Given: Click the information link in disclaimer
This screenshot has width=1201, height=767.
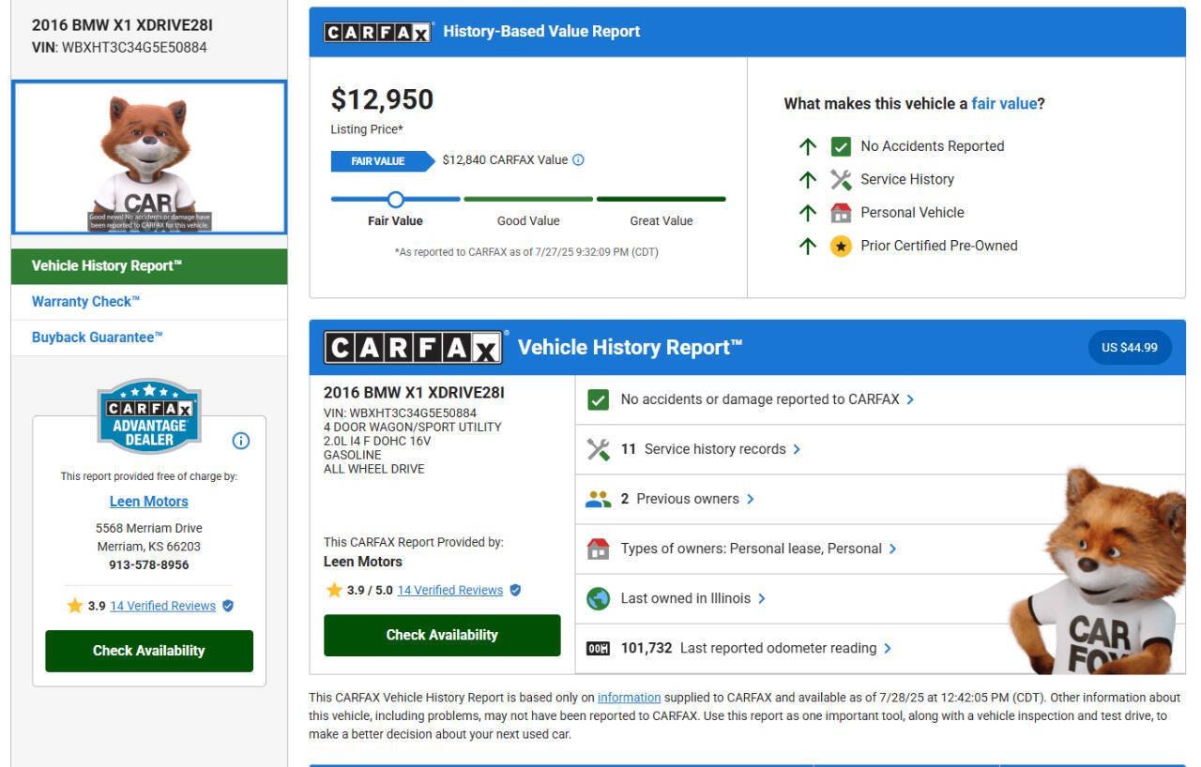Looking at the screenshot, I should (630, 698).
